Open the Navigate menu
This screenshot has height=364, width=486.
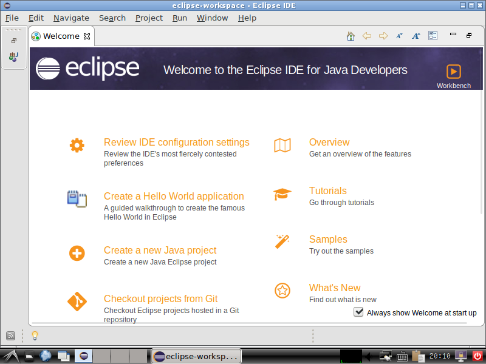71,18
